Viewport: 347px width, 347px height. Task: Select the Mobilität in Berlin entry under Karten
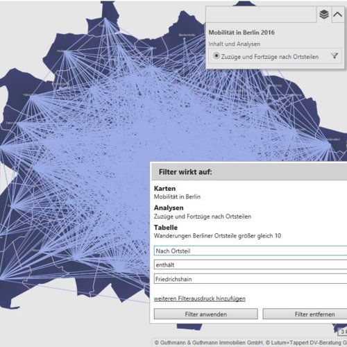click(177, 196)
